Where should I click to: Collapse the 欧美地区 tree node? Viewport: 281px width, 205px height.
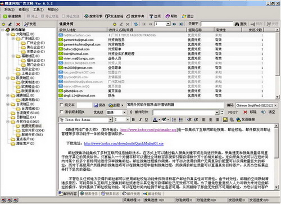tap(8, 78)
